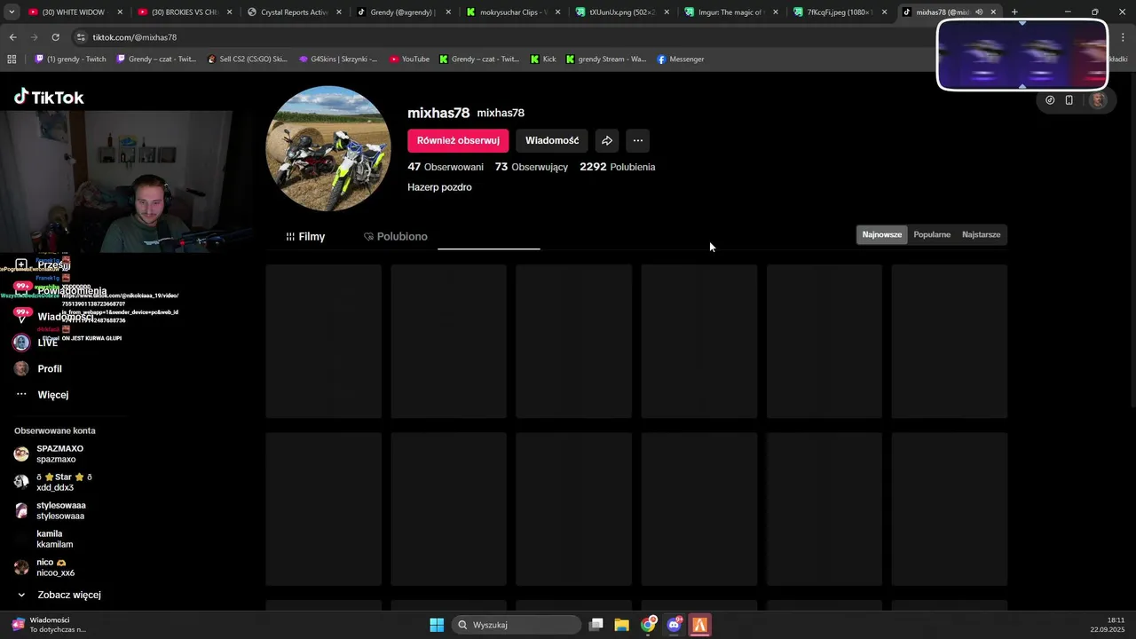Open the grendy Stream bookmark
The image size is (1136, 639).
[606, 59]
